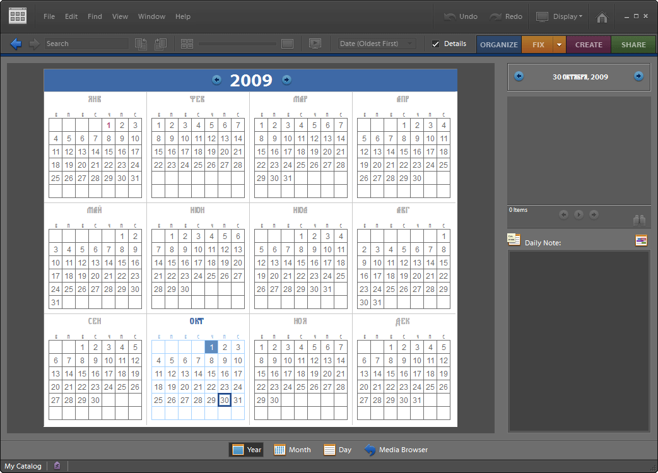658x473 pixels.
Task: Switch to the CREATE tab
Action: pos(589,44)
